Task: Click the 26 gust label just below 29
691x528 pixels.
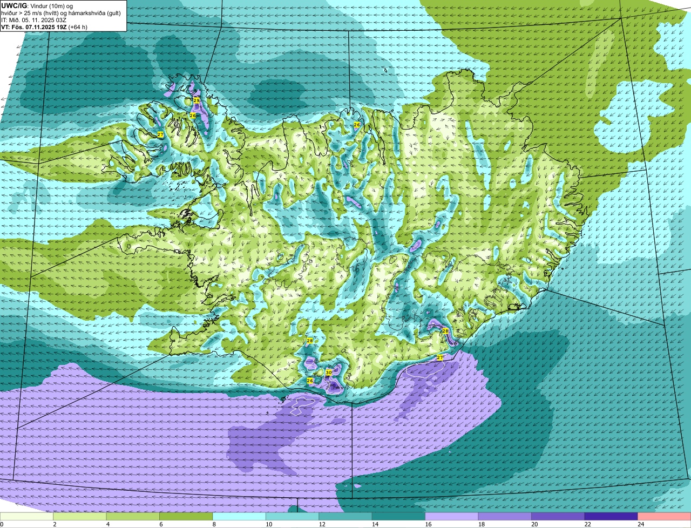Action: click(x=192, y=116)
